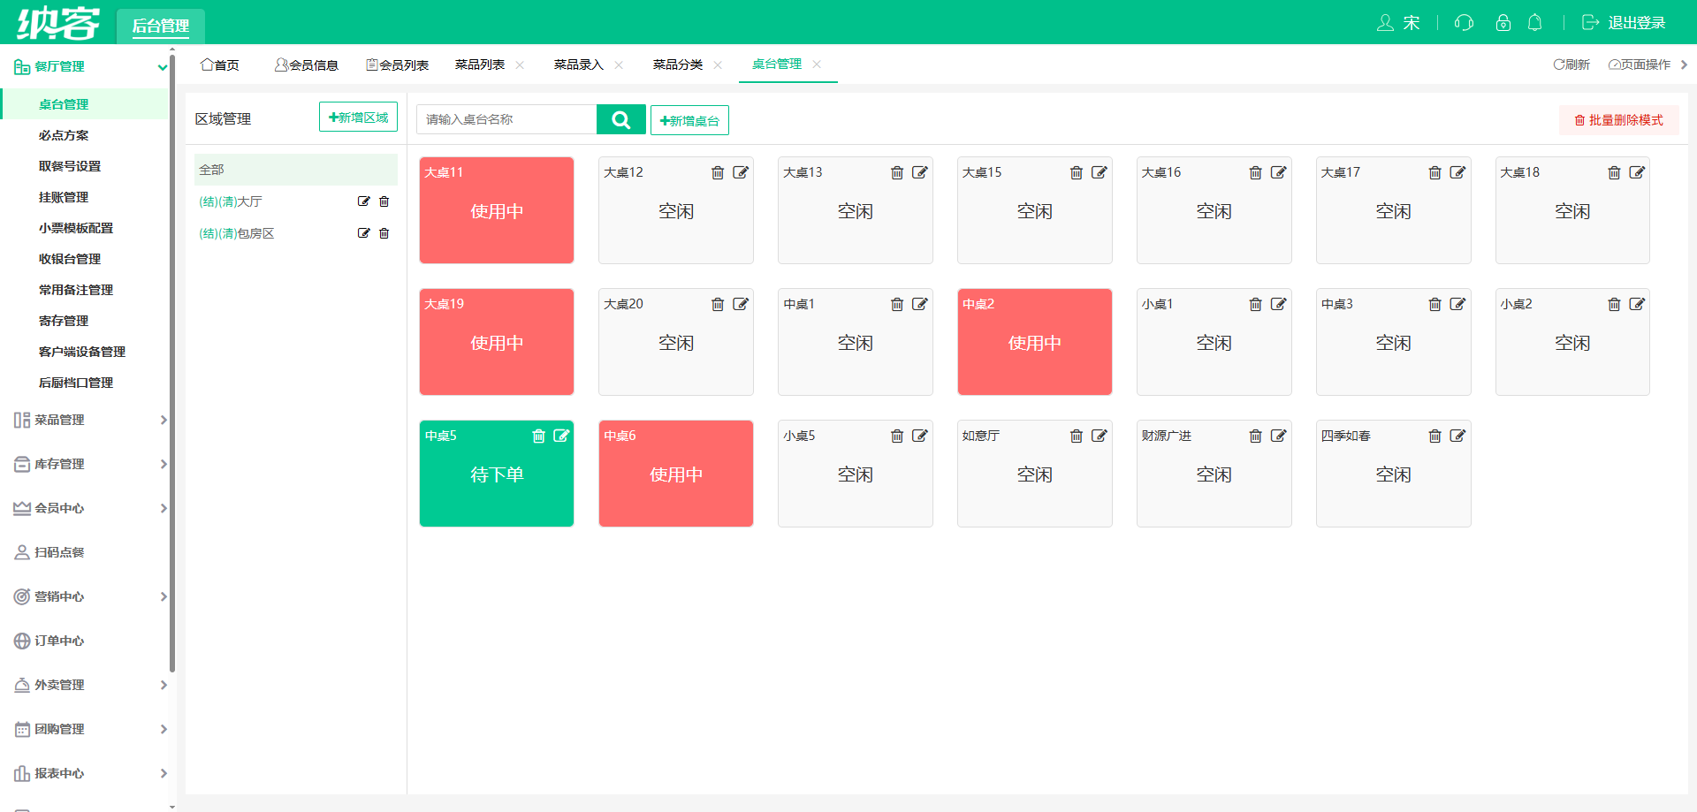The width and height of the screenshot is (1697, 812).
Task: Open the notification bell
Action: [1535, 22]
